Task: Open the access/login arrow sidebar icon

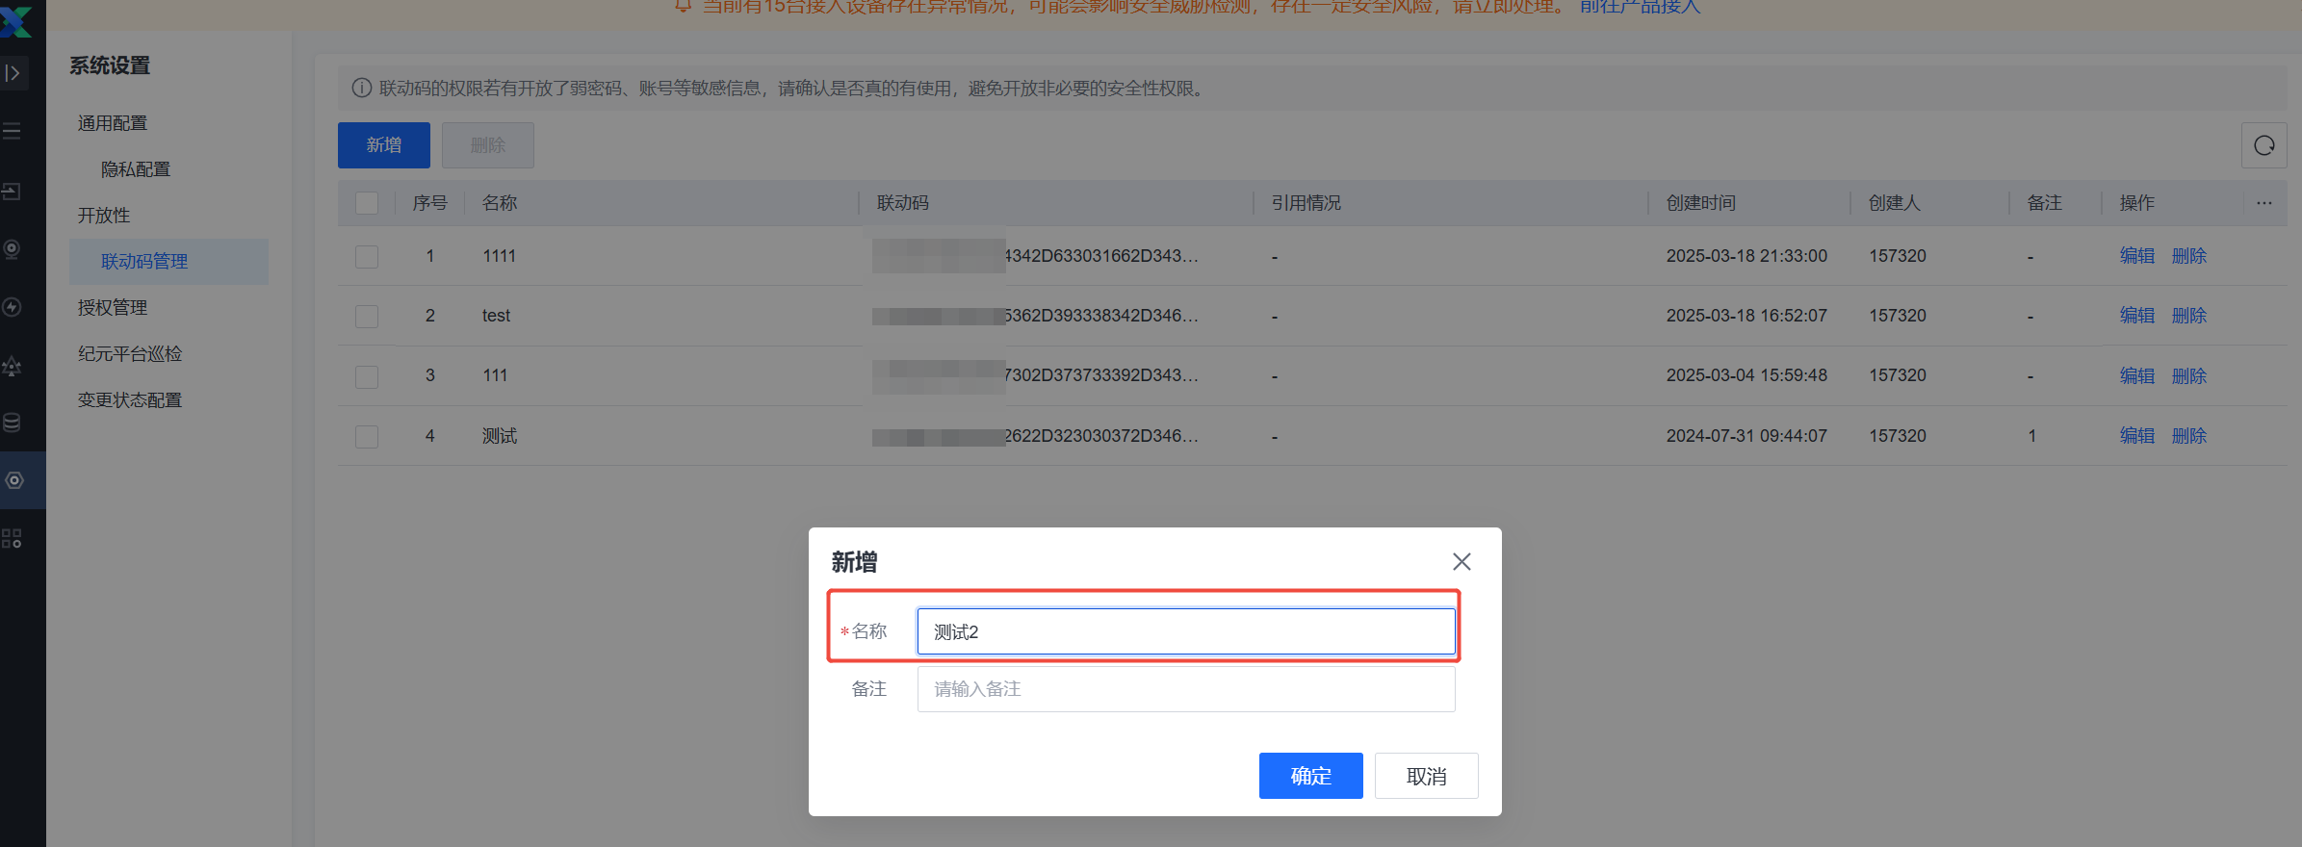Action: point(13,192)
